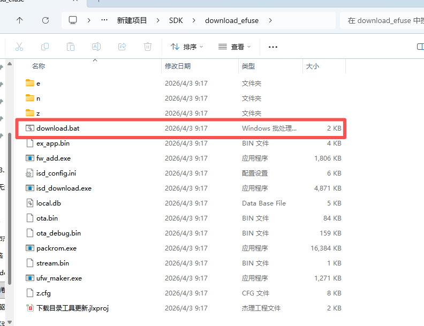Screen dimensions: 424x326
Task: Click the Copy toolbar icon
Action: pyautogui.click(x=45, y=47)
